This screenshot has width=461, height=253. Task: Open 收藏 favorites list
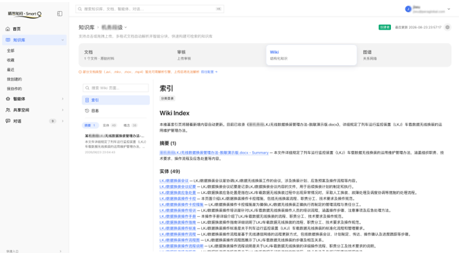coord(10,60)
